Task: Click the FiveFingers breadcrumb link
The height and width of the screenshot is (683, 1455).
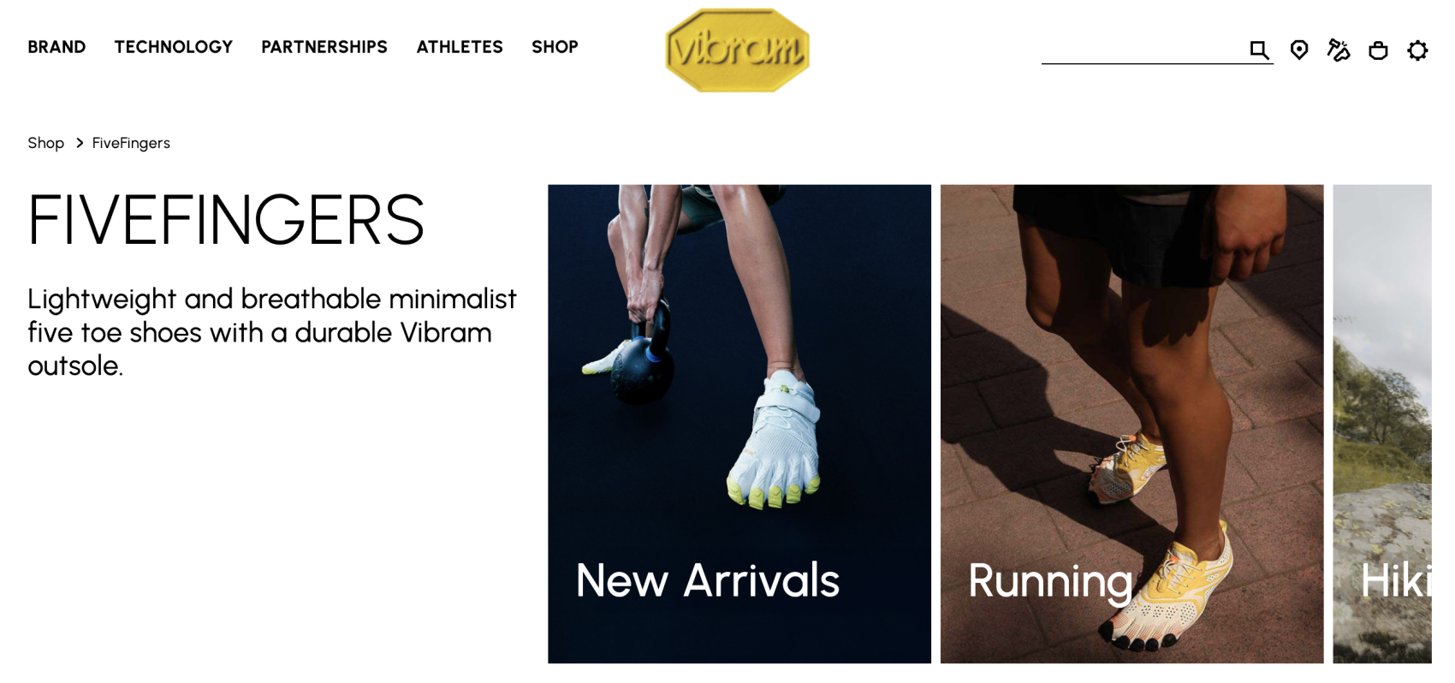Action: [x=131, y=143]
